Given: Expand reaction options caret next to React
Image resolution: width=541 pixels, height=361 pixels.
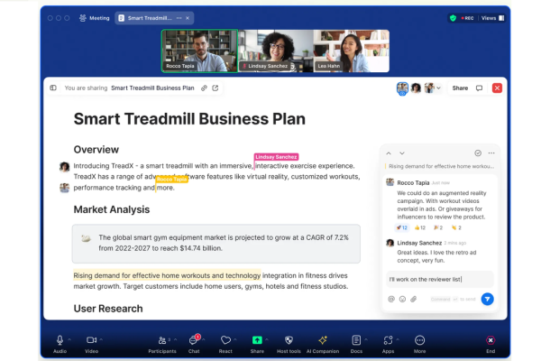Looking at the screenshot, I should 235,339.
